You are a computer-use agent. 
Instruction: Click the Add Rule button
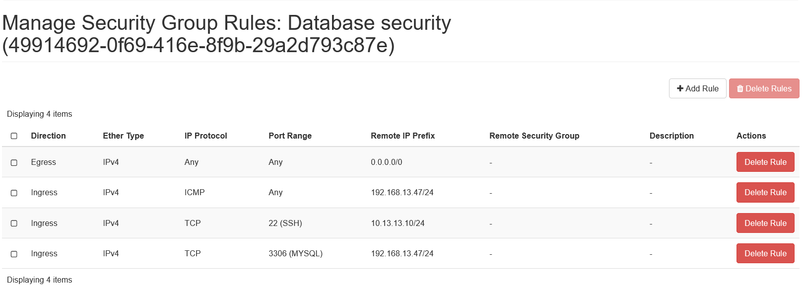(697, 88)
